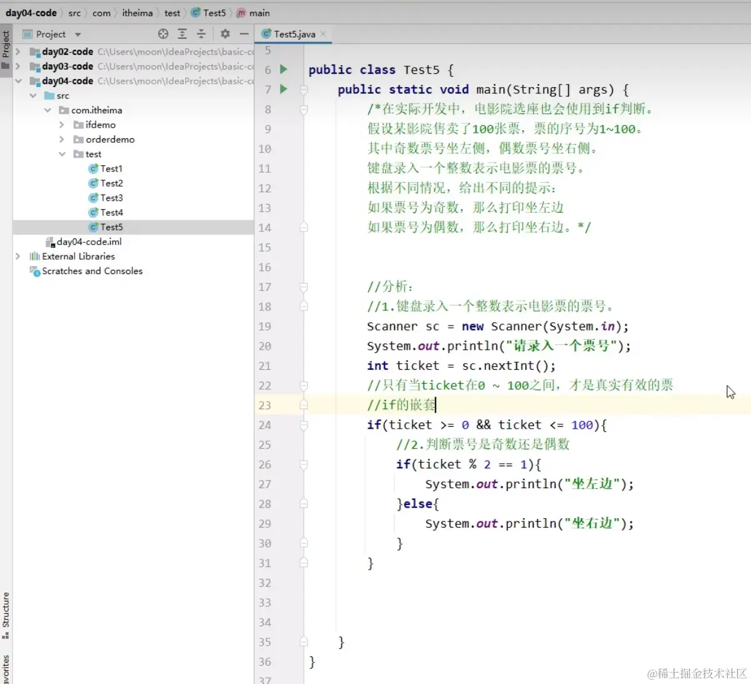
Task: Click the Collapse All icon in Project toolbar
Action: [x=201, y=34]
